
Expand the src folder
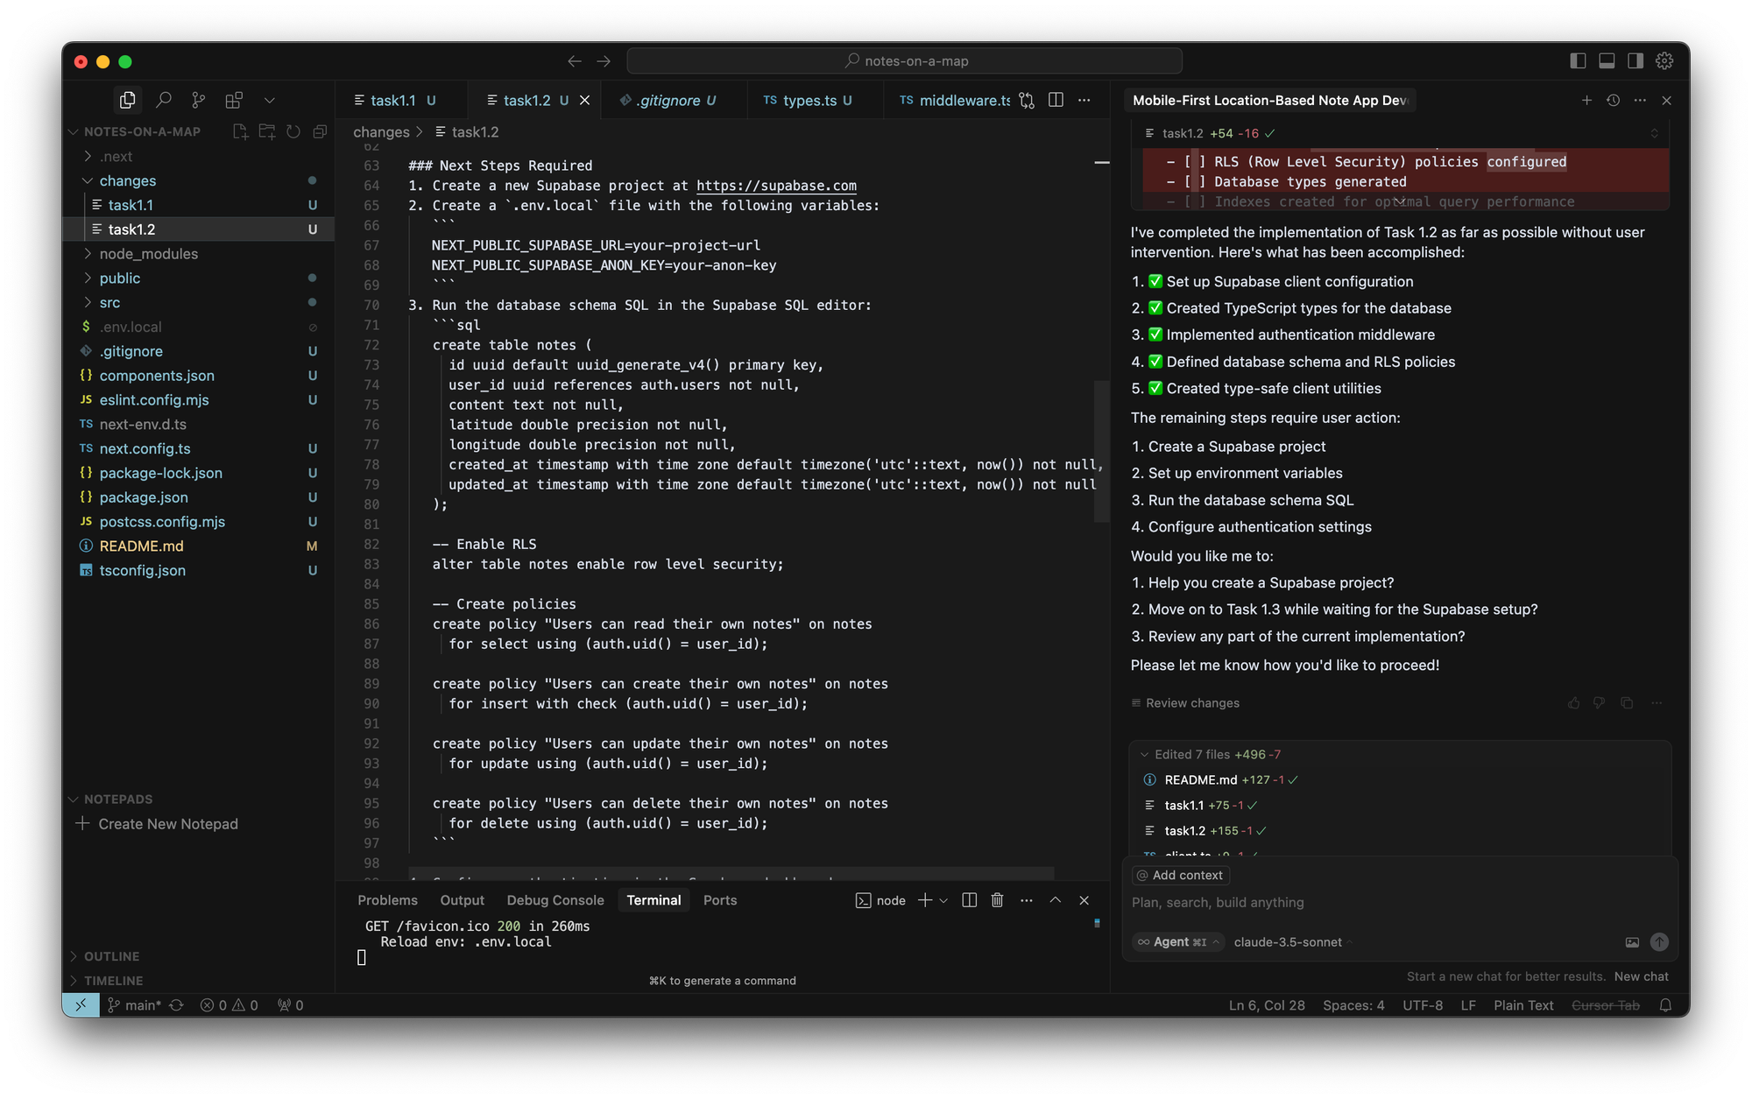(x=199, y=302)
